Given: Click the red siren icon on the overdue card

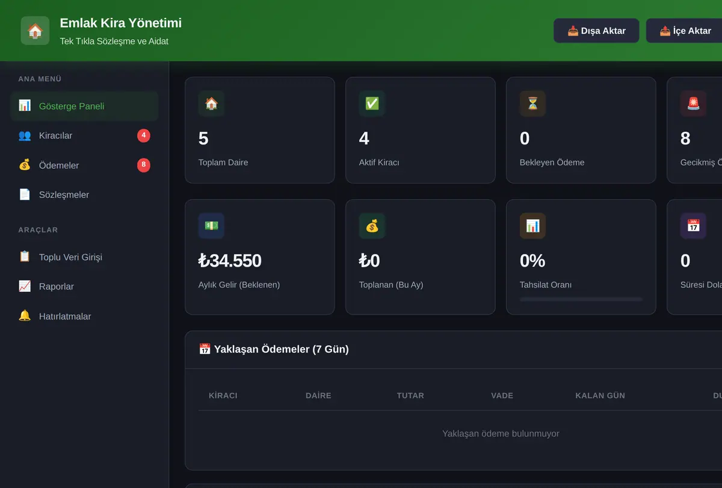Looking at the screenshot, I should click(x=693, y=103).
